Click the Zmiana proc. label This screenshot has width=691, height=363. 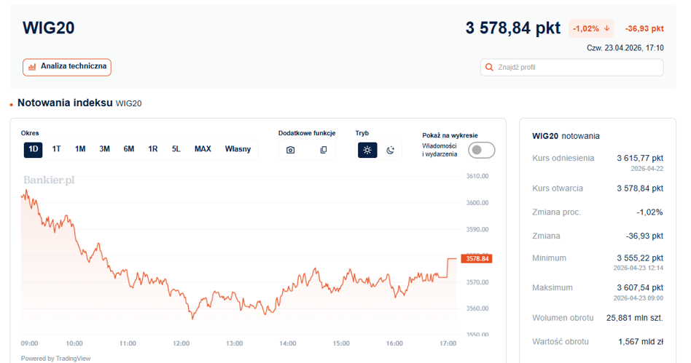(556, 212)
